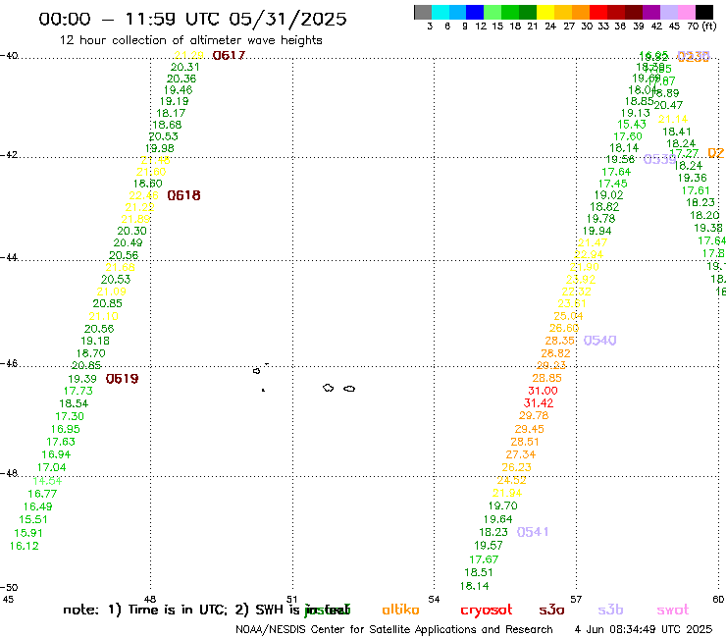Screen dimensions: 726x638
Task: Click the wave height value 27.34
Action: point(520,454)
